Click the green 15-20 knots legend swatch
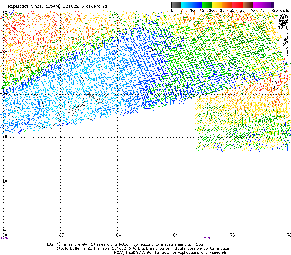Viewport: 291px width, 255px height. [x=207, y=5]
